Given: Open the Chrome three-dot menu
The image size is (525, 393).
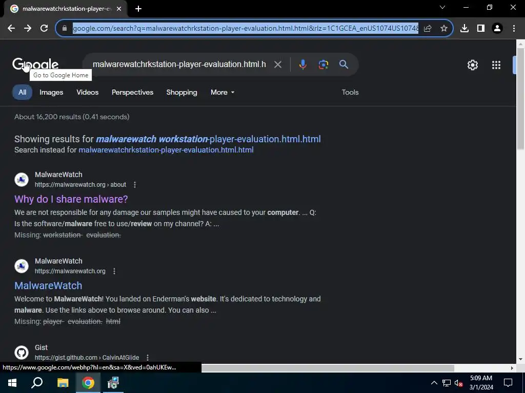Looking at the screenshot, I should (514, 29).
